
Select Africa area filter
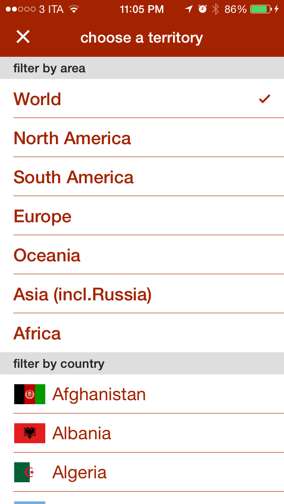(x=37, y=333)
